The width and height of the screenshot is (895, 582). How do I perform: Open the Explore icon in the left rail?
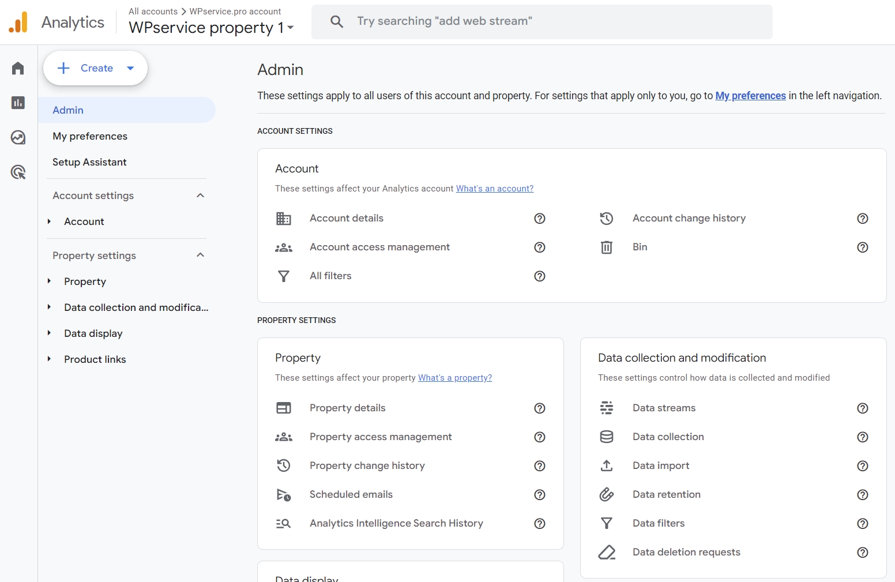(x=18, y=137)
